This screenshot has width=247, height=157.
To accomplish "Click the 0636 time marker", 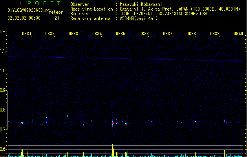I will tap(144, 34).
